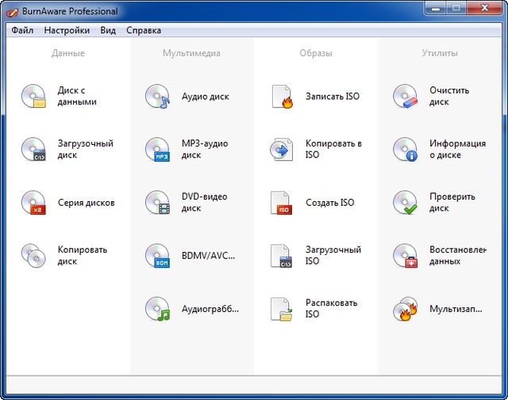Viewport: 508px width, 400px height.
Task: Open the Вид menu
Action: tap(108, 30)
